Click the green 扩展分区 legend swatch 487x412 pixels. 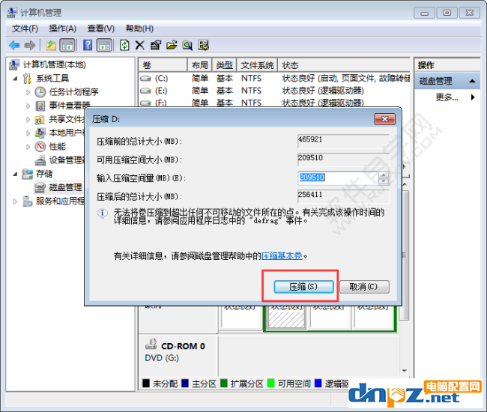[x=224, y=383]
